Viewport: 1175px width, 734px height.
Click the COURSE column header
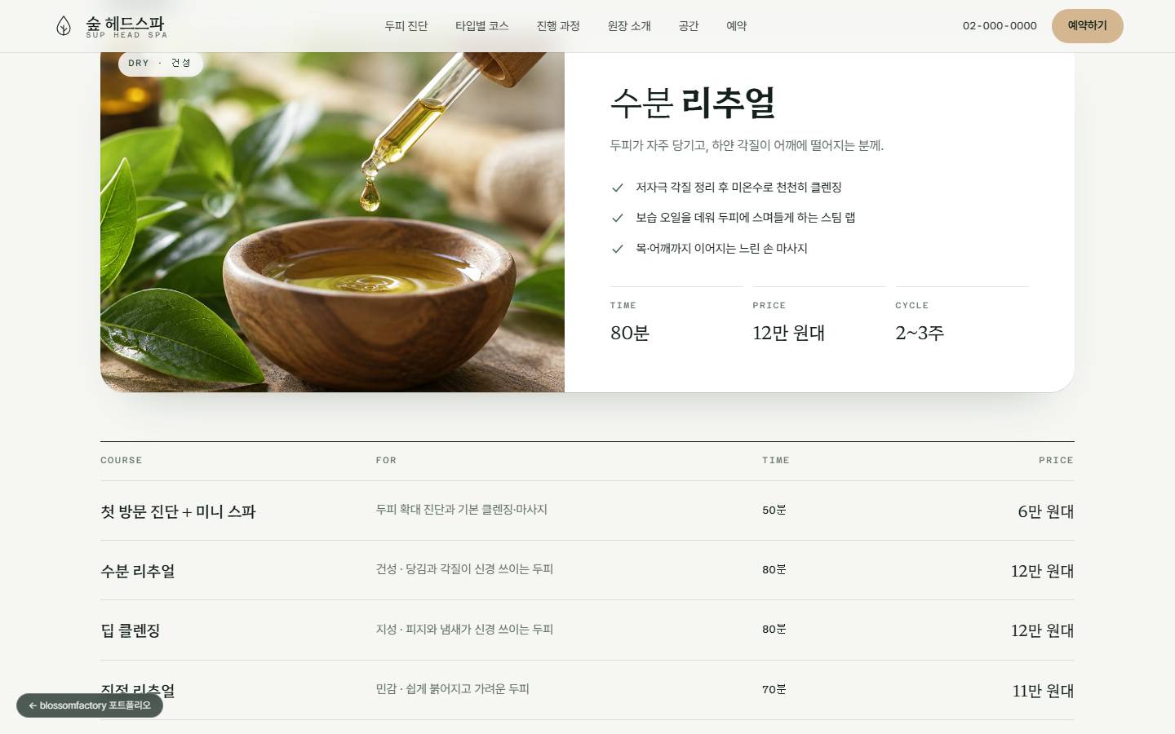click(x=122, y=461)
